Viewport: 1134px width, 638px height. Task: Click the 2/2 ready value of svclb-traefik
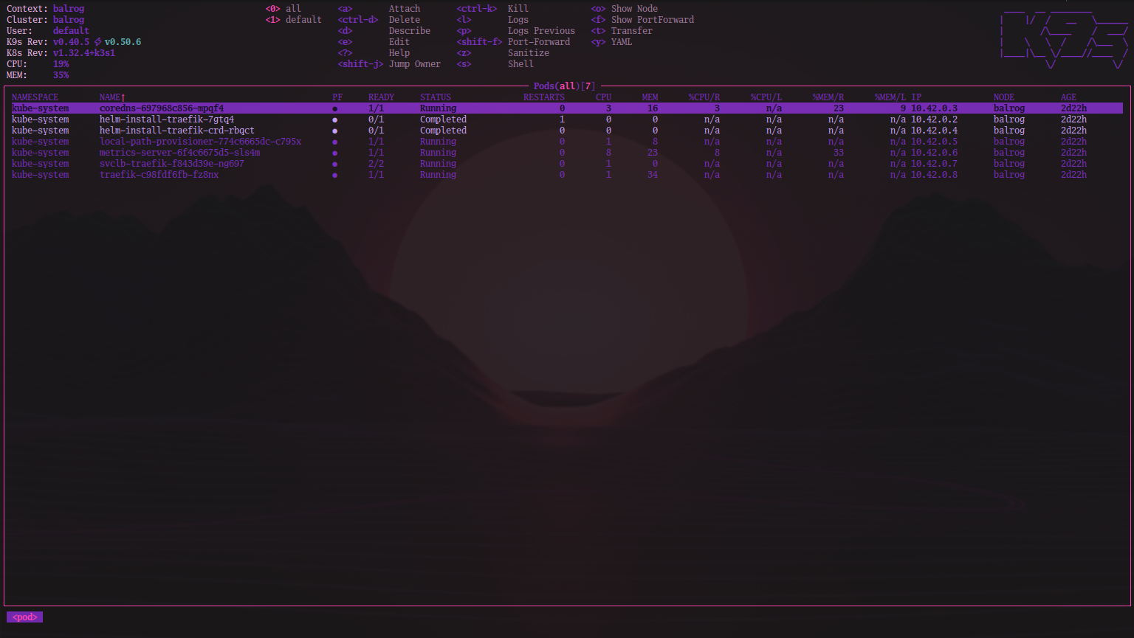[377, 164]
